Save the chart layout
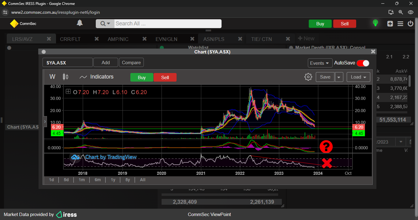This screenshot has height=220, width=418. (x=325, y=77)
